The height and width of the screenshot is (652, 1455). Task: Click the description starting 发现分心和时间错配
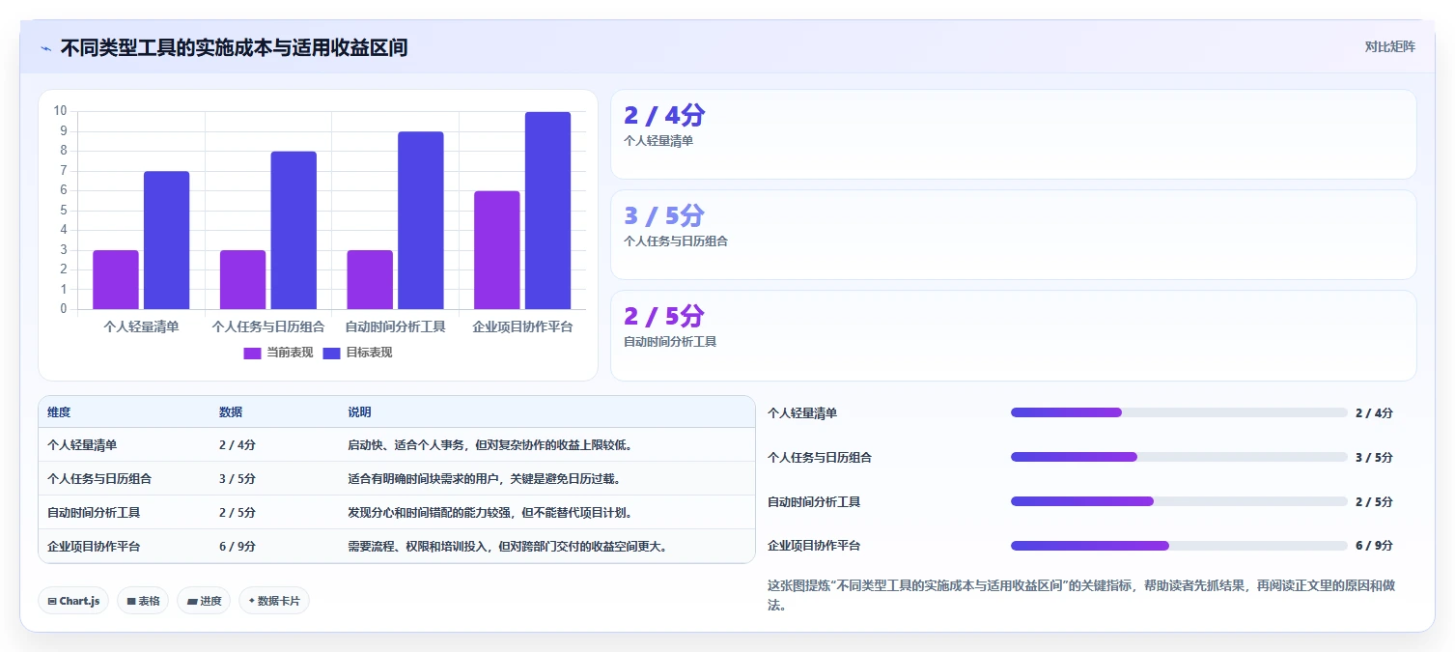490,513
